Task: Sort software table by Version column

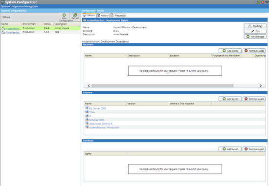Action: (148, 103)
